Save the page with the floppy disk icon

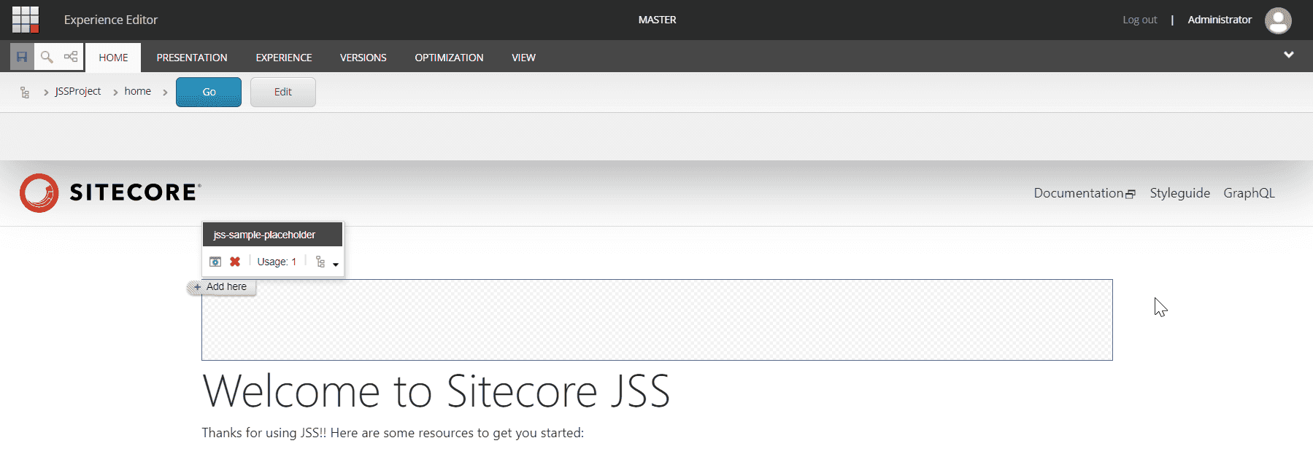click(22, 57)
